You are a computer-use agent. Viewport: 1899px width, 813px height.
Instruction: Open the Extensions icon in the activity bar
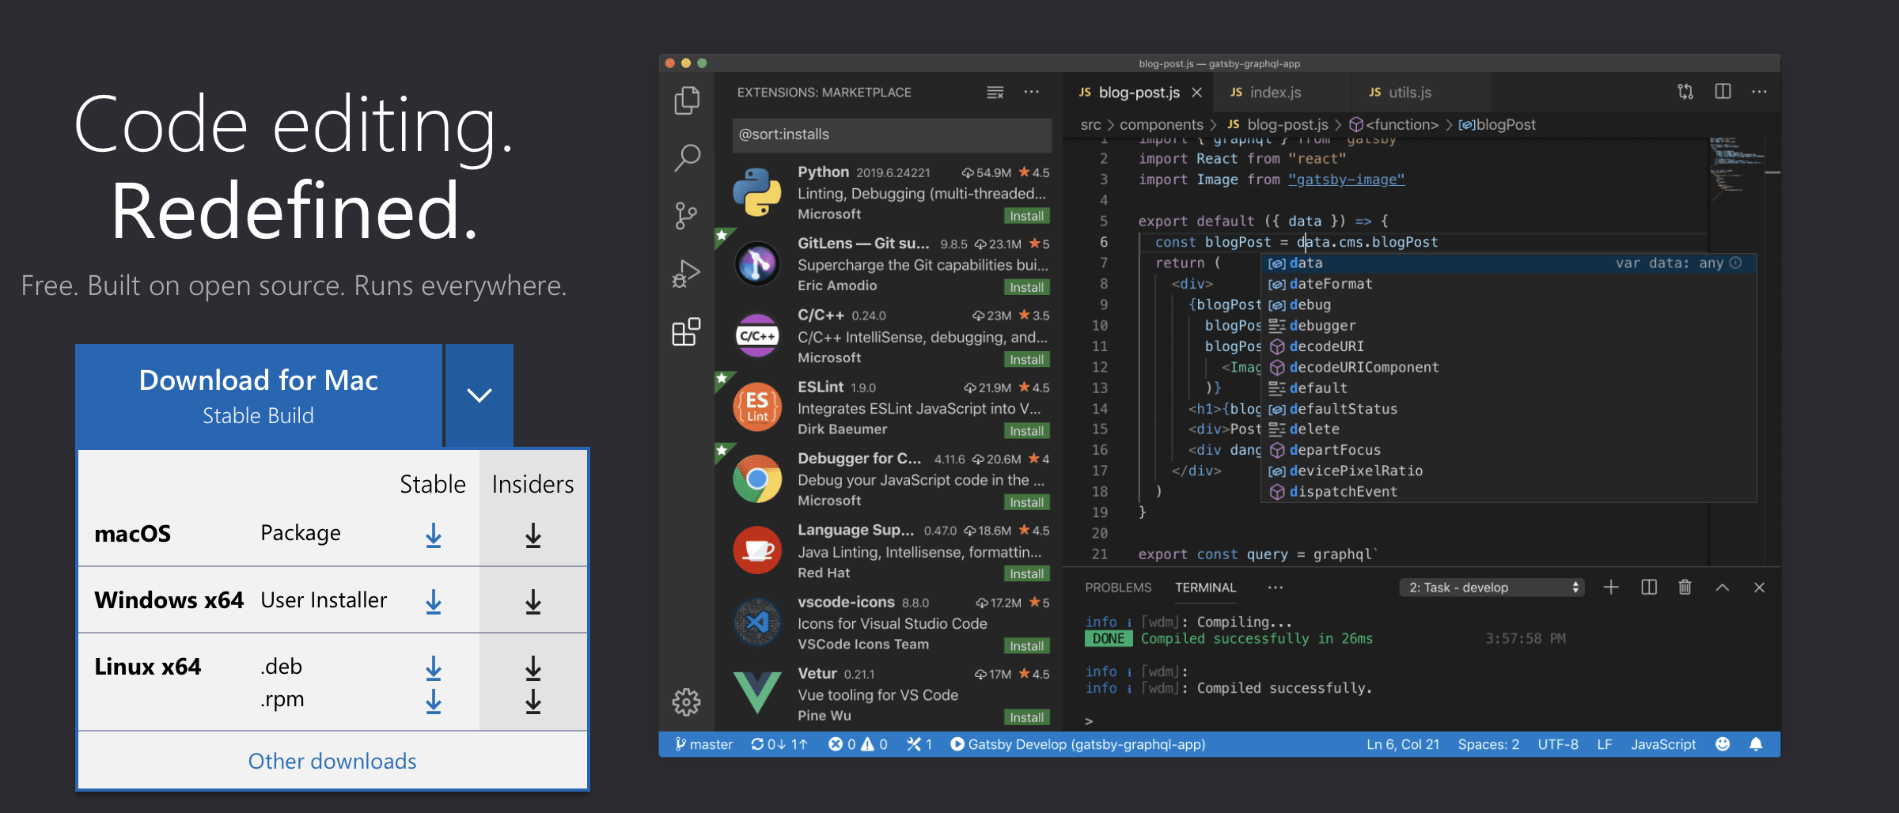(x=686, y=331)
